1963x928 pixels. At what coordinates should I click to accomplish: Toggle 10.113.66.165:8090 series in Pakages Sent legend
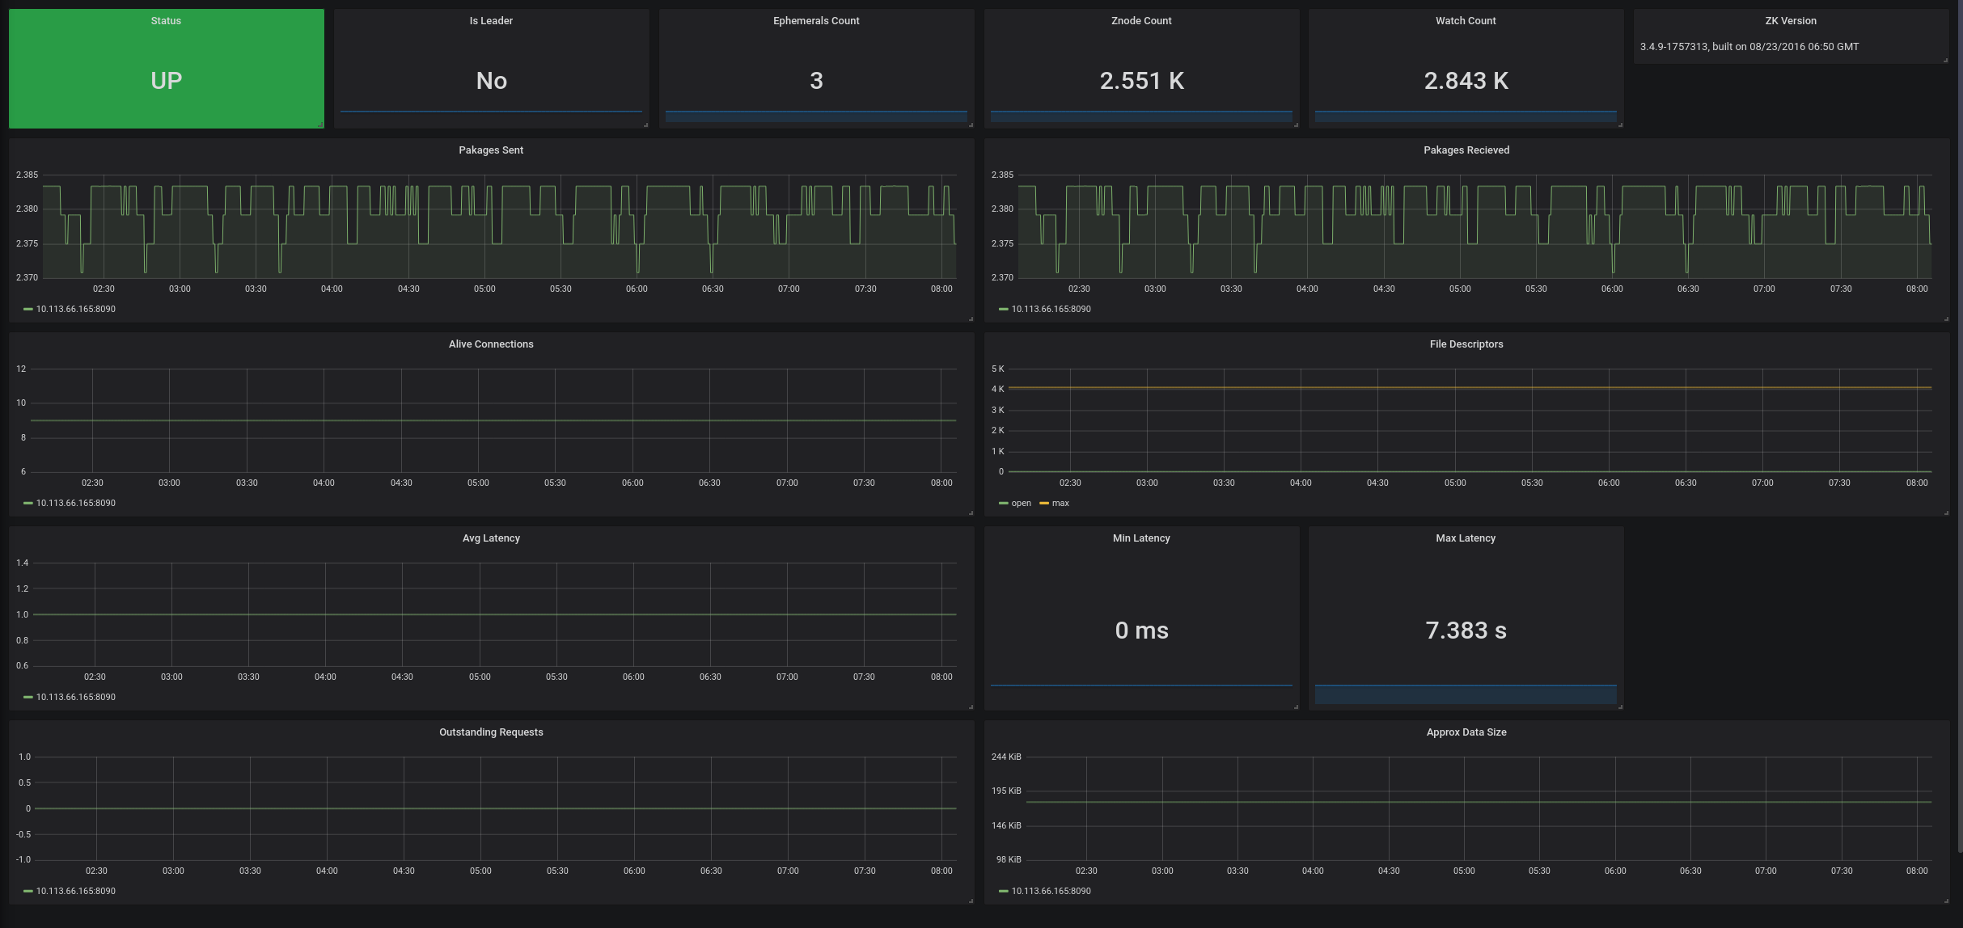[75, 309]
